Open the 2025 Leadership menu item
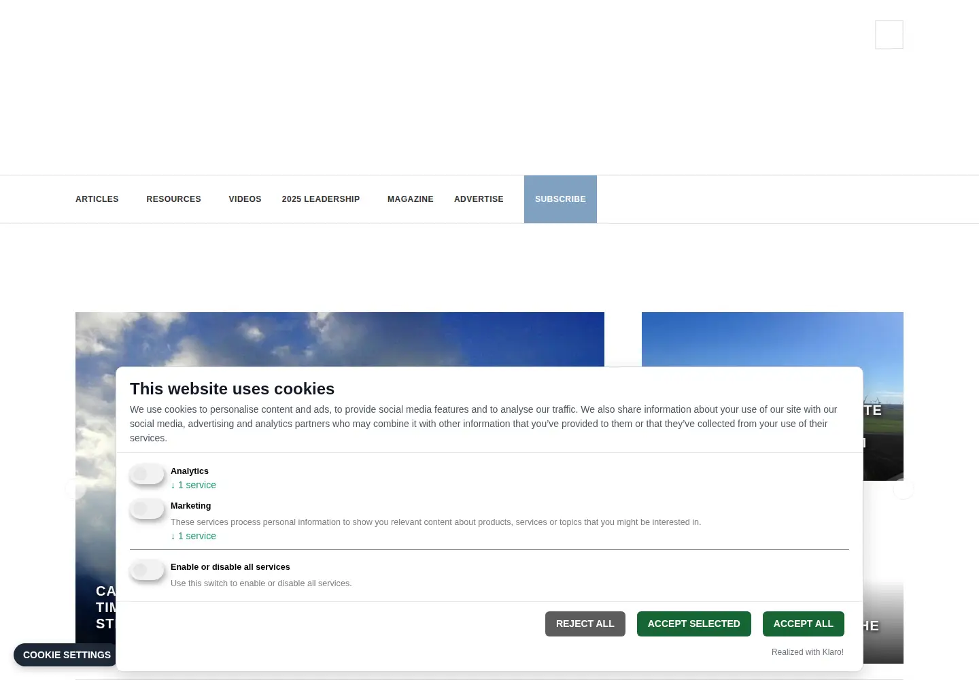Image resolution: width=979 pixels, height=680 pixels. (x=321, y=199)
